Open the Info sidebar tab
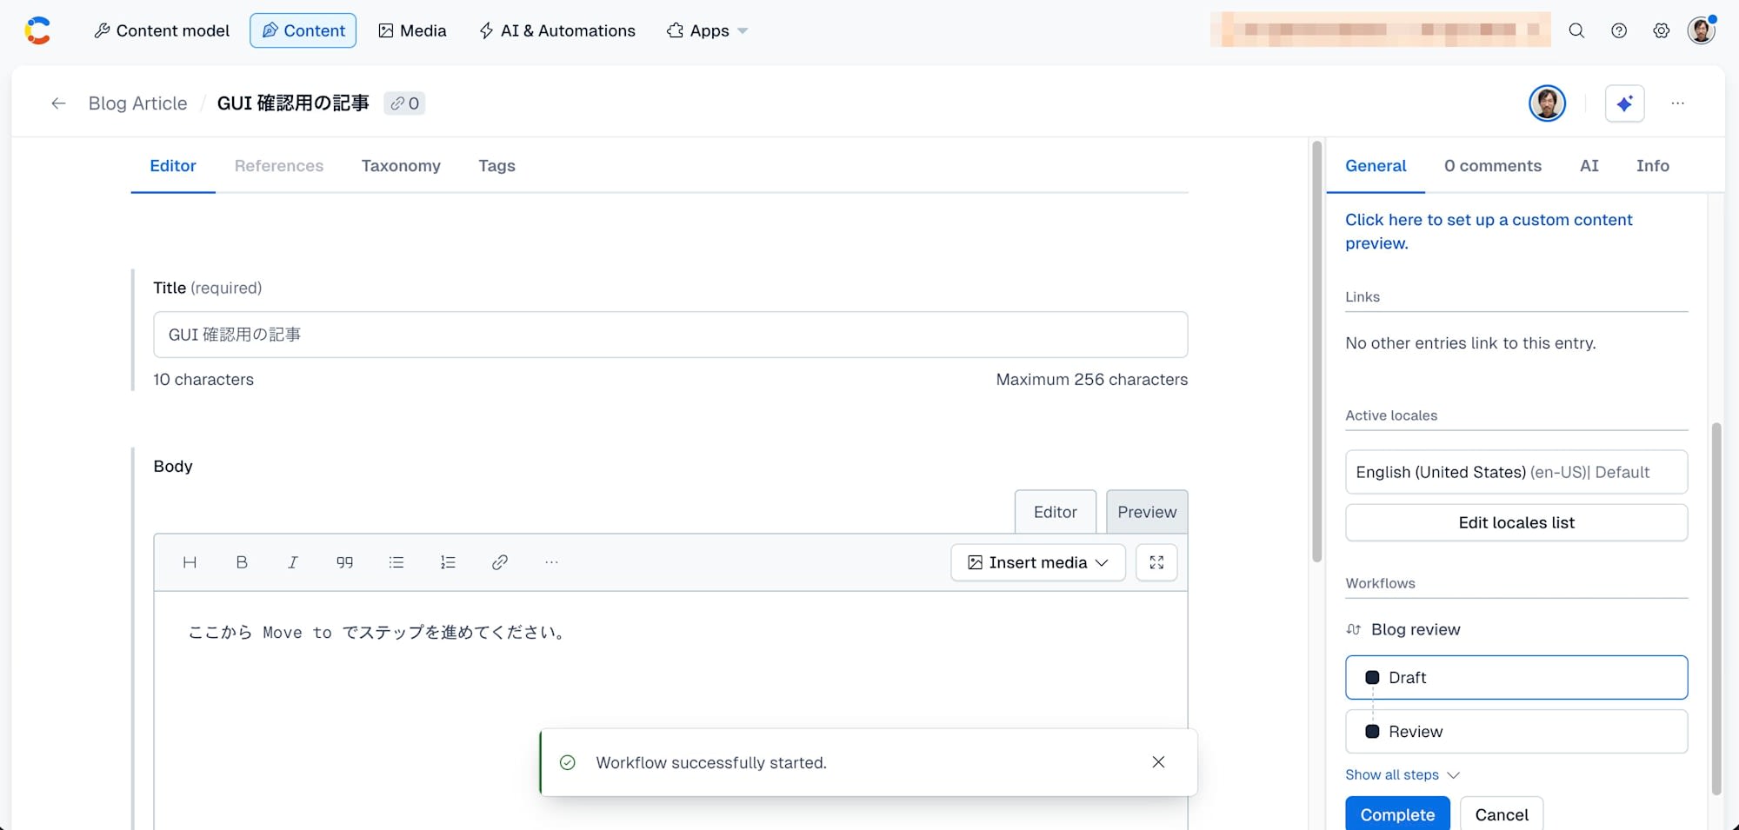Image resolution: width=1739 pixels, height=830 pixels. point(1652,166)
